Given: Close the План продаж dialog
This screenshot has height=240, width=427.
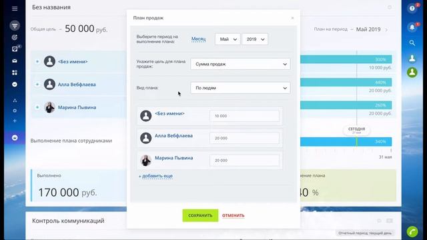Looking at the screenshot, I should 292,18.
